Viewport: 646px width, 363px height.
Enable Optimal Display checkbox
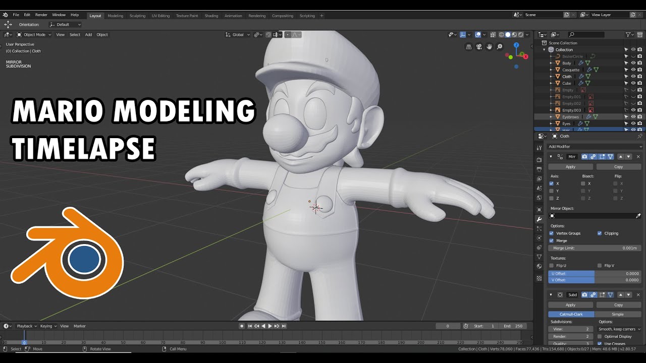tap(600, 336)
